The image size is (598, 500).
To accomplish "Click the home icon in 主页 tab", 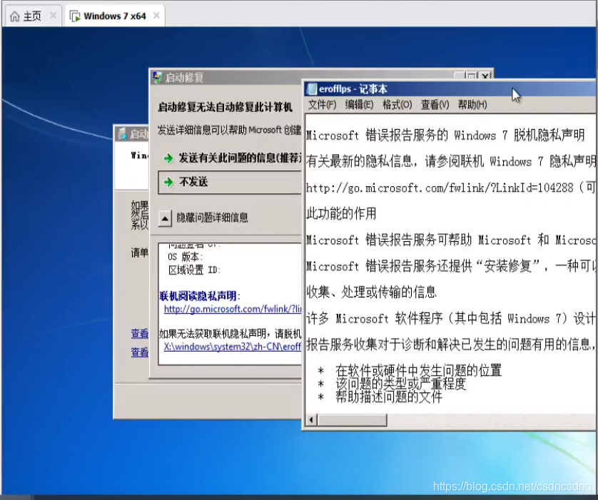I will [x=14, y=16].
